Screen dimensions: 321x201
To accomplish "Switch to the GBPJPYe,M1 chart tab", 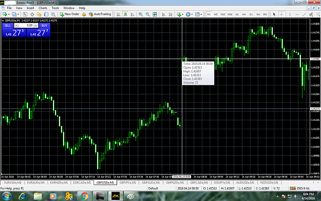I will [x=128, y=182].
